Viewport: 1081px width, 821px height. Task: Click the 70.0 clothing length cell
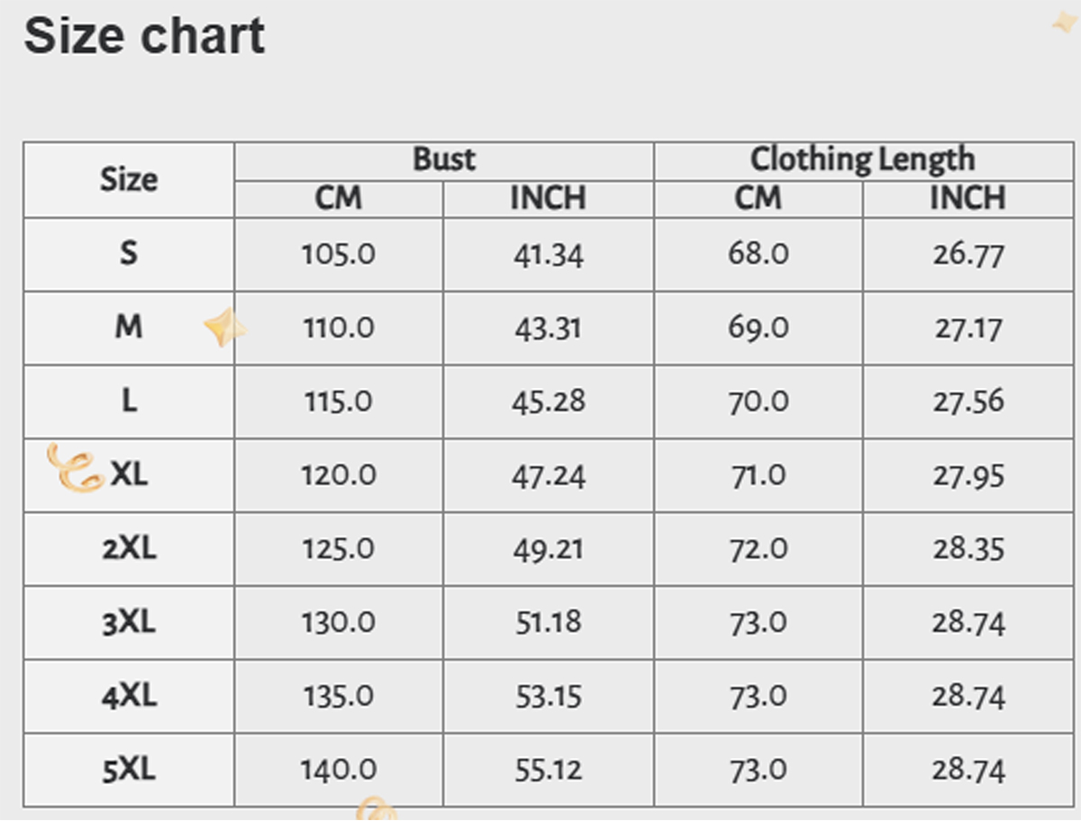(x=759, y=401)
